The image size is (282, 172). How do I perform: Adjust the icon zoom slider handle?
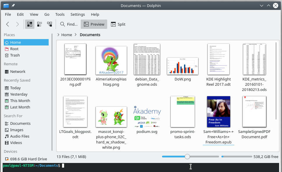(x=187, y=157)
